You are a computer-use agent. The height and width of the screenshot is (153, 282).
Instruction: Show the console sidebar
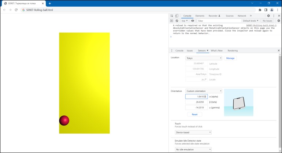pos(172,21)
